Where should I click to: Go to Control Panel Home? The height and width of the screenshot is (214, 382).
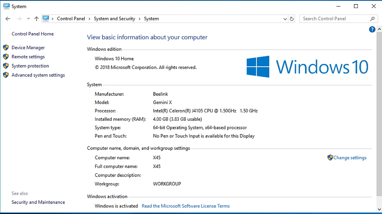[x=33, y=34]
